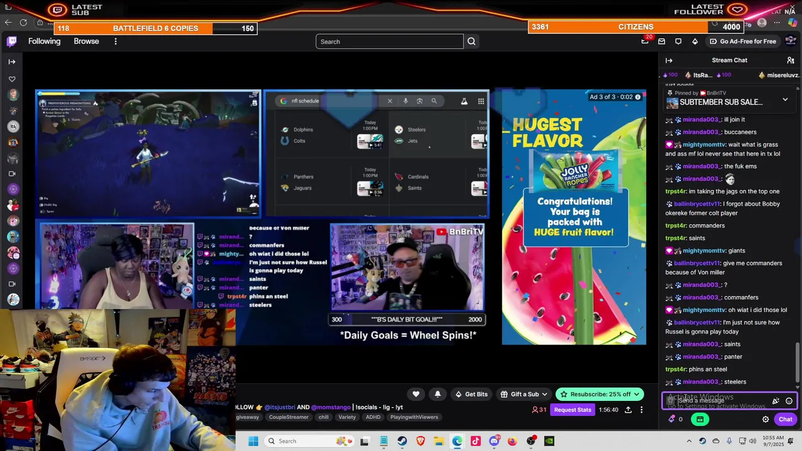The height and width of the screenshot is (451, 802).
Task: Open File Explorer from the taskbar
Action: pos(439,441)
